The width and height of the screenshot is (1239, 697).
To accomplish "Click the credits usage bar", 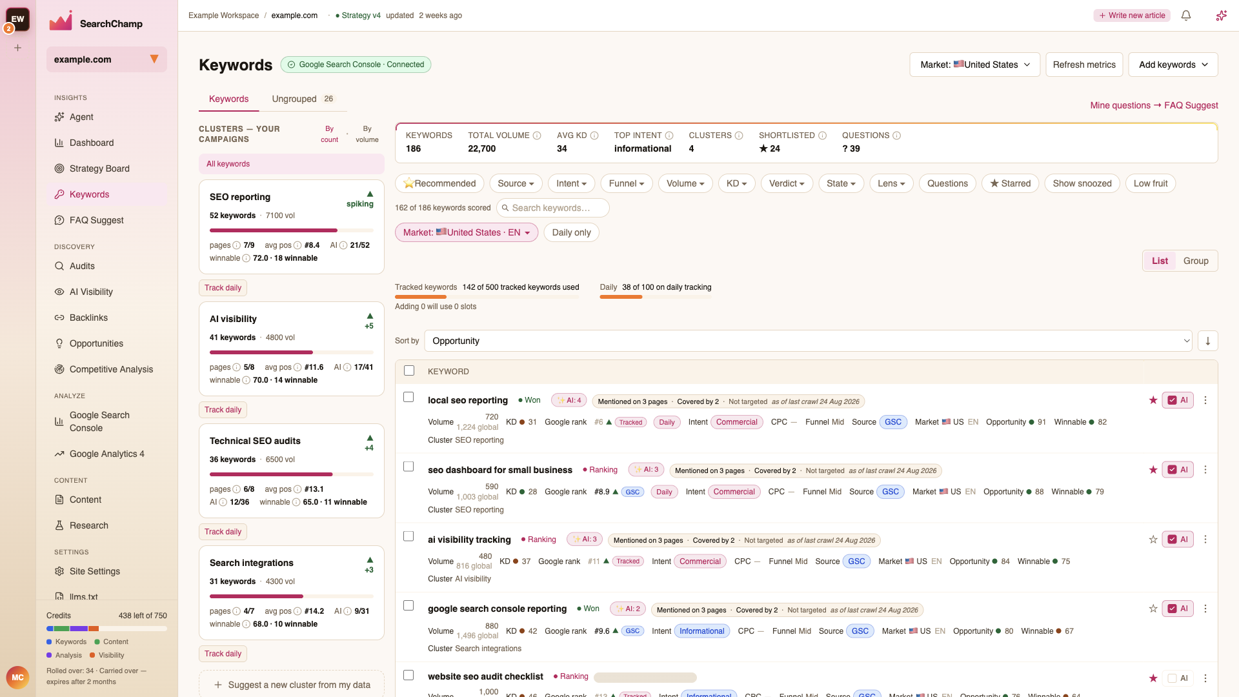I will pyautogui.click(x=106, y=629).
